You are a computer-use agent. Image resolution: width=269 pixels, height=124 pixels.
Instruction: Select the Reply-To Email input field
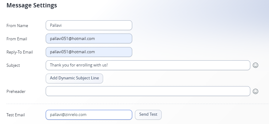89,52
